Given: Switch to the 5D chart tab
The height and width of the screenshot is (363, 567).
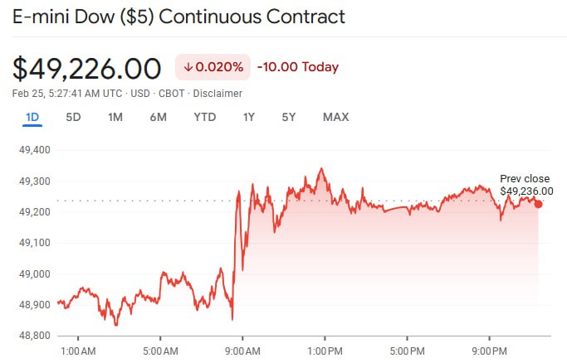Looking at the screenshot, I should [73, 117].
